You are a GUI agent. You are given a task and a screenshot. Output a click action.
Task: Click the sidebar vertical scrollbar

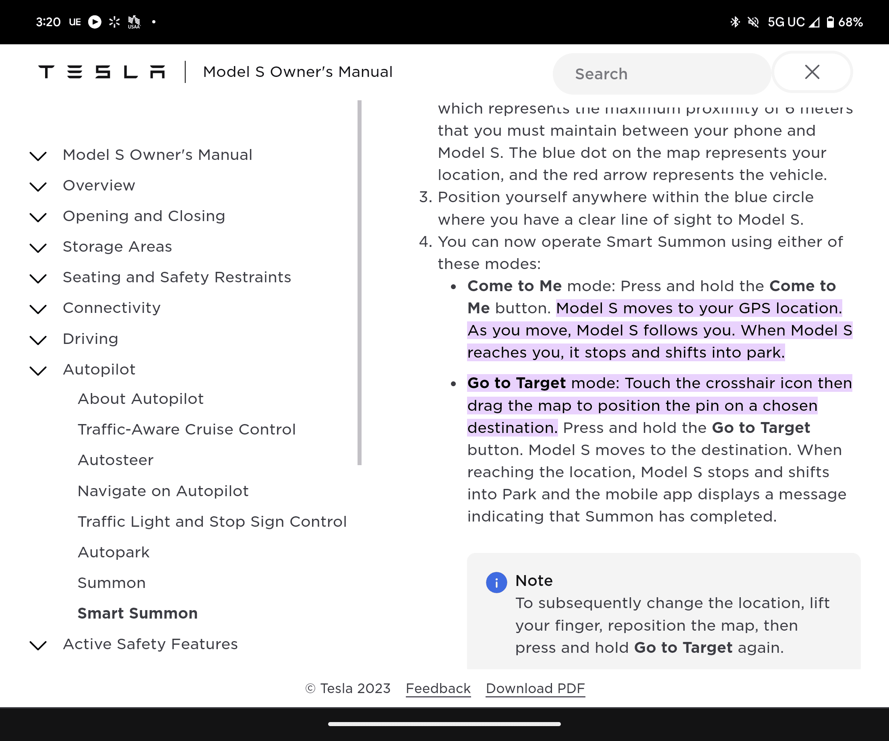click(360, 282)
